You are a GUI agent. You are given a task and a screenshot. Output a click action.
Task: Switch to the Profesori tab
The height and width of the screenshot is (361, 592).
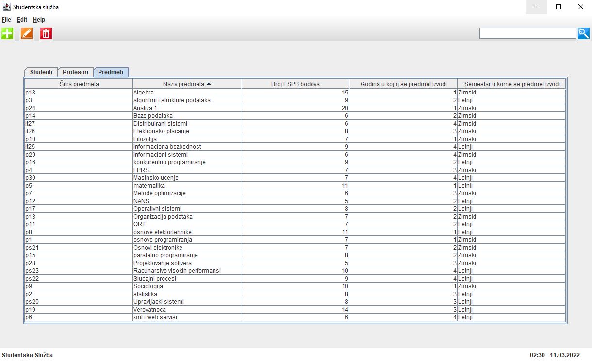coord(76,72)
